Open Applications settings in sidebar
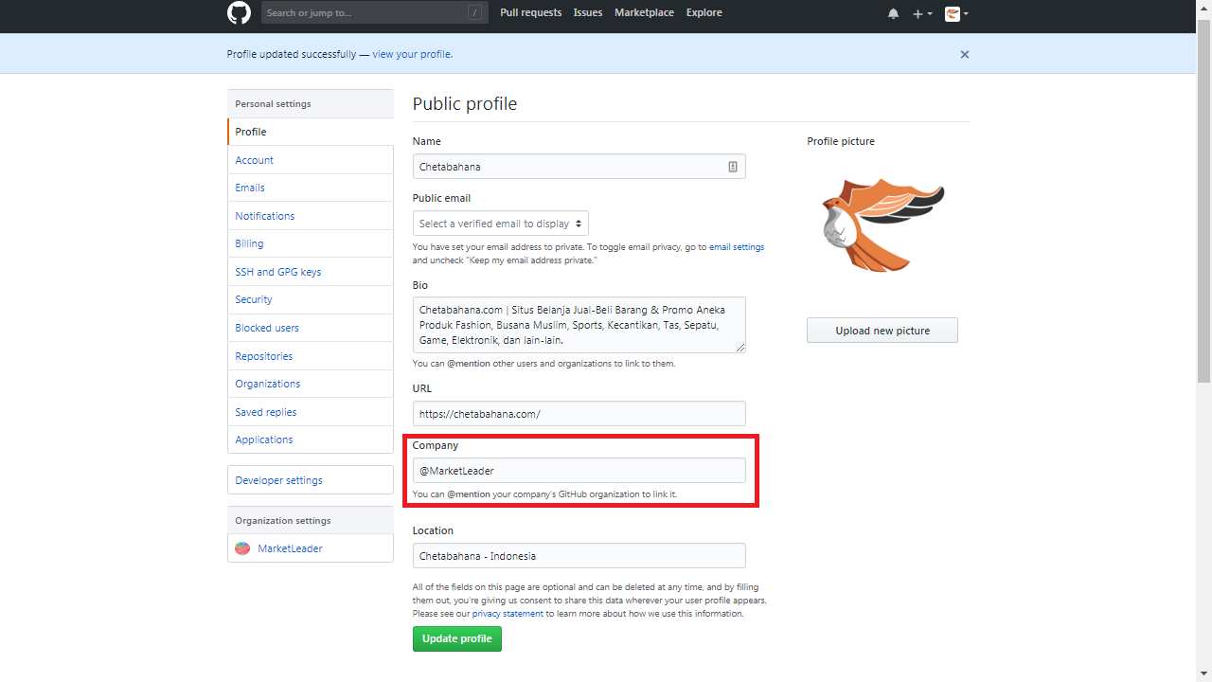The width and height of the screenshot is (1212, 682). click(x=311, y=440)
